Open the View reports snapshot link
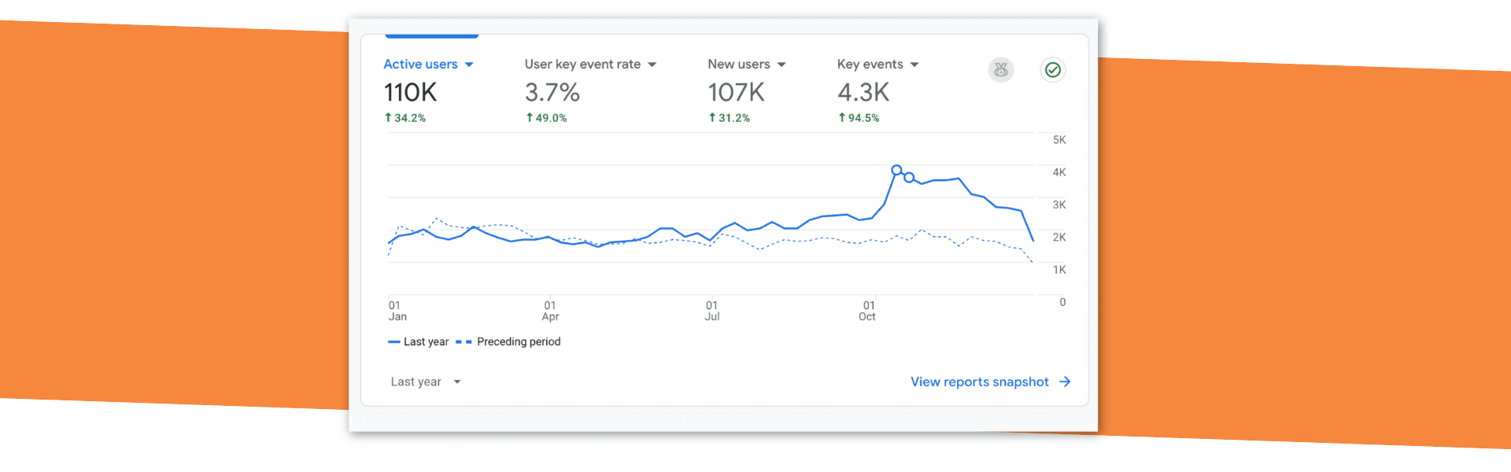 pos(991,382)
